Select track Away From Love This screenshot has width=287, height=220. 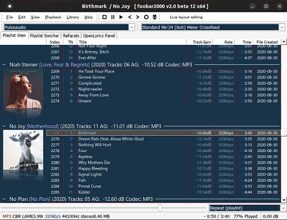point(164,95)
